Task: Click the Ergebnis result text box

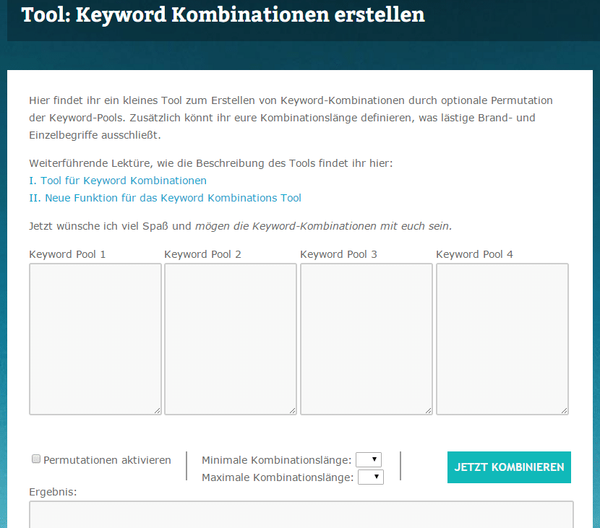Action: [x=301, y=514]
